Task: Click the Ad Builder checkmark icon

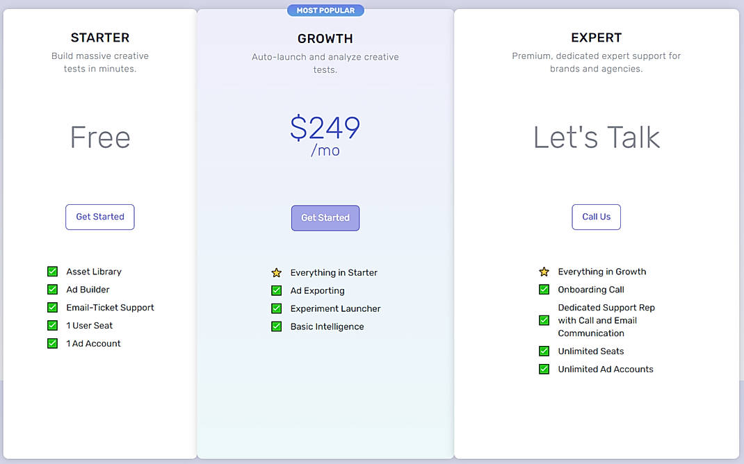Action: [52, 289]
